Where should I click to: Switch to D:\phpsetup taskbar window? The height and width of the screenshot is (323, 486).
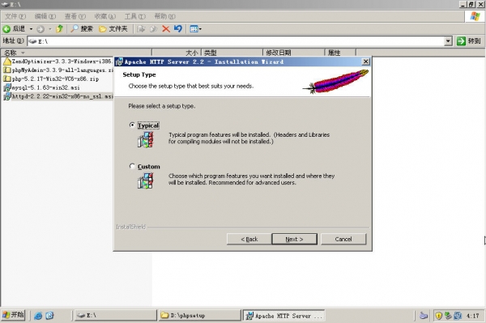pos(200,316)
